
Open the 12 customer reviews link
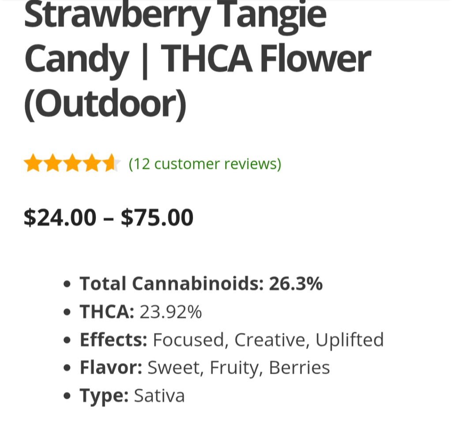click(205, 164)
